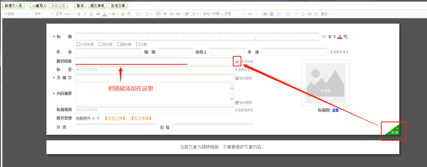Check the 内容标题 checkbox
Viewport: 427px width, 167px height.
[79, 45]
